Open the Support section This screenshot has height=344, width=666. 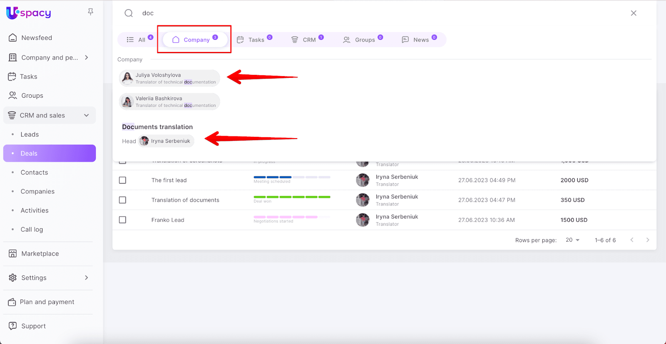click(33, 326)
